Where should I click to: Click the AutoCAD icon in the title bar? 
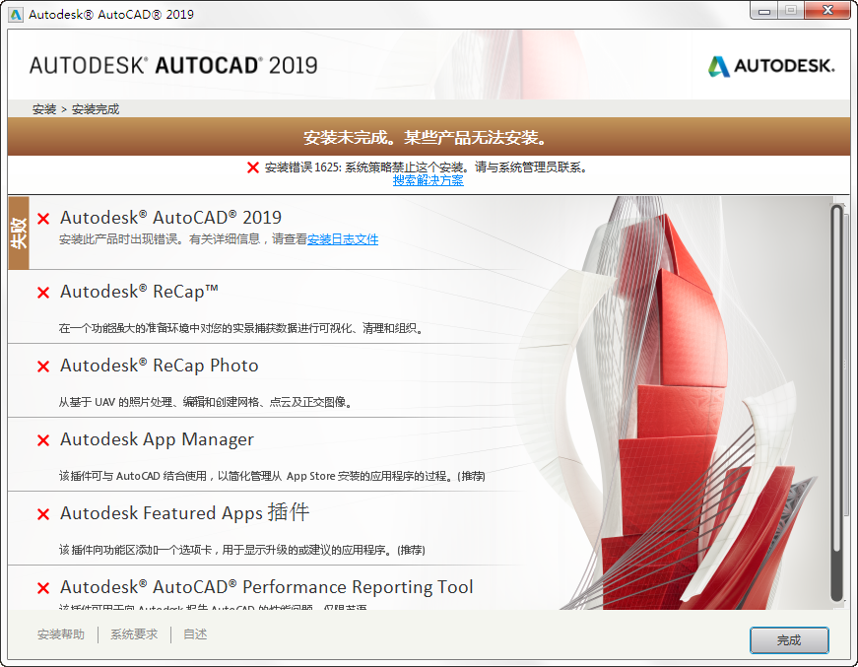click(x=16, y=14)
